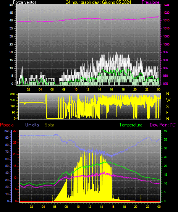This screenshot has height=212, width=178.
Task: Click the 22 hour tick on bottom graph
Action: pyautogui.click(x=147, y=207)
